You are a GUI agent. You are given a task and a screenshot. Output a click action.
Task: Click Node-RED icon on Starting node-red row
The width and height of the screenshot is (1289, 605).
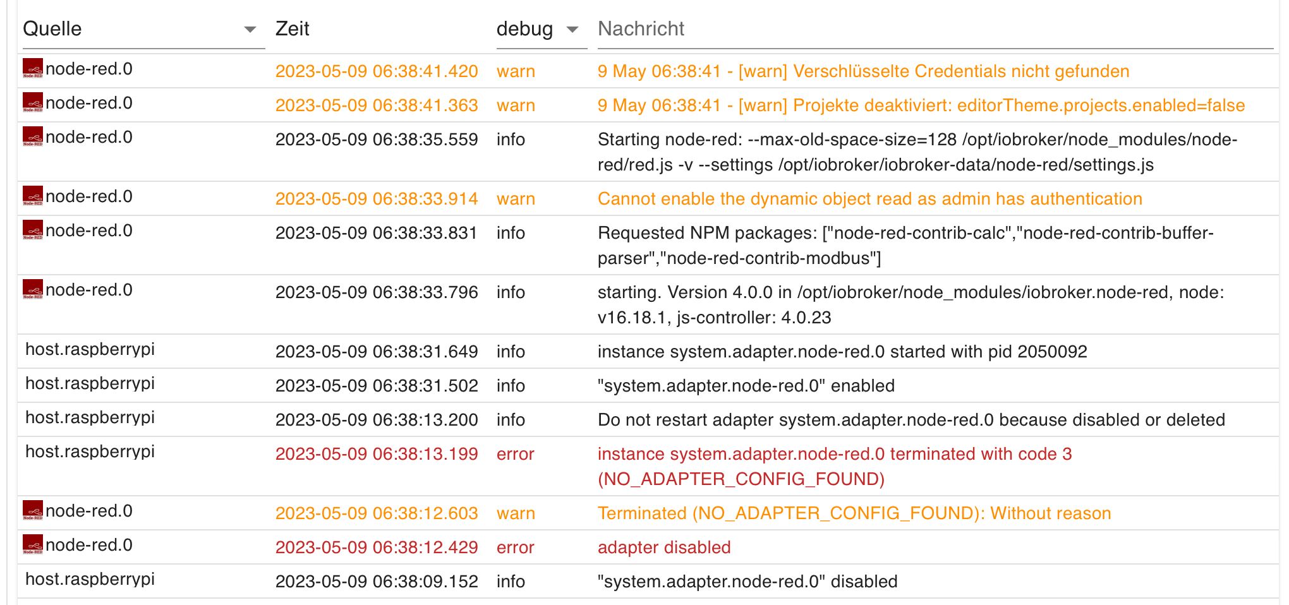pyautogui.click(x=33, y=136)
